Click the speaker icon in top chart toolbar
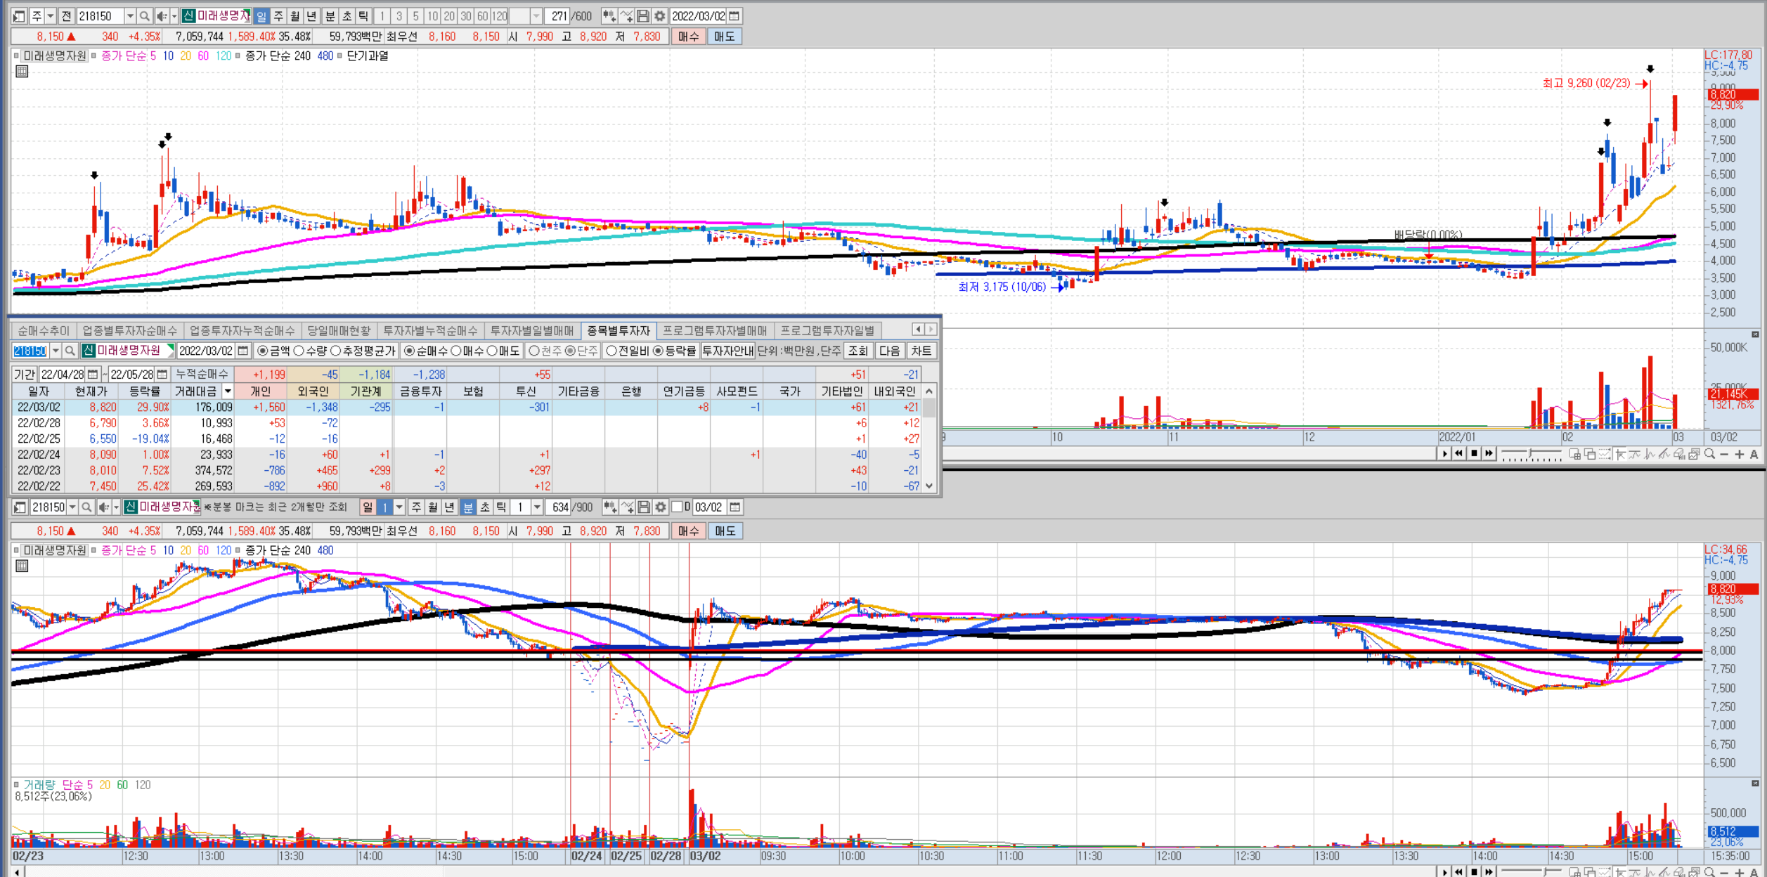The height and width of the screenshot is (877, 1767). [162, 15]
